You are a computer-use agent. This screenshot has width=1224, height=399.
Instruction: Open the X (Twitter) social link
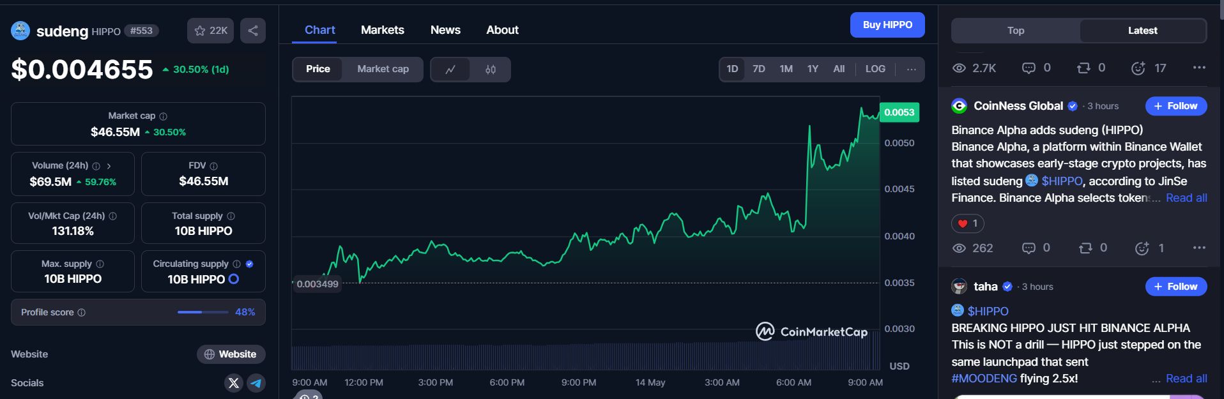tap(234, 383)
